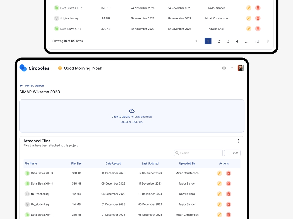Viewport: 293px width, 219px height.
Task: Open pagination ellipsis for more pages
Action: pyautogui.click(x=247, y=42)
